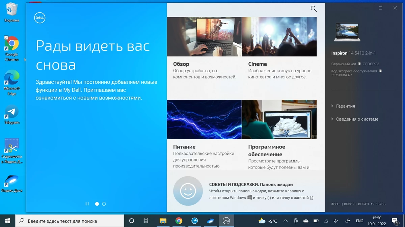Screen dimensions: 405x227
Task: Minimize the My Dell window
Action: point(366,8)
